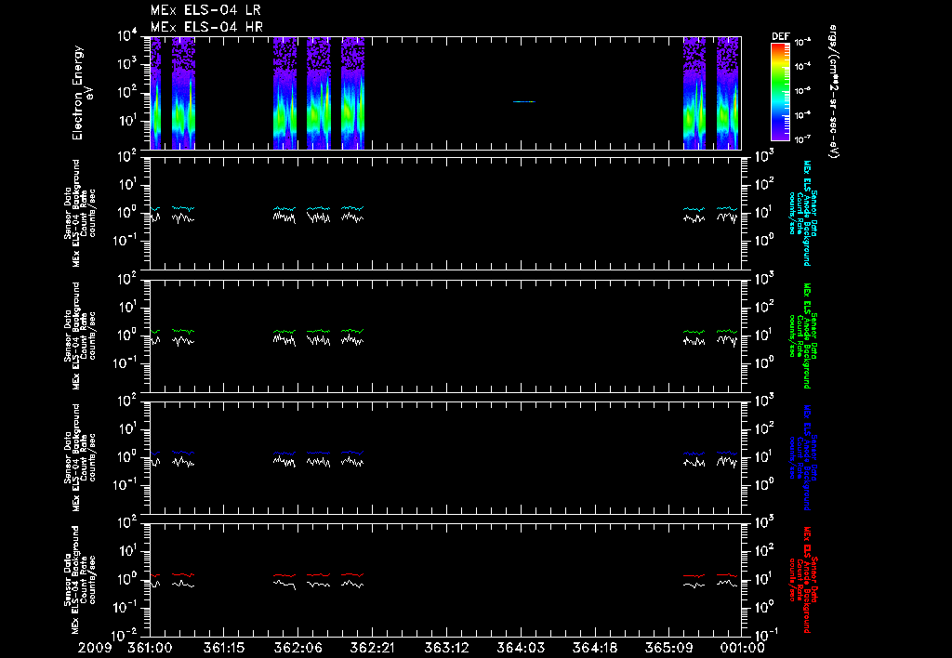Select the "Electron Energy eV" axis label

click(83, 93)
